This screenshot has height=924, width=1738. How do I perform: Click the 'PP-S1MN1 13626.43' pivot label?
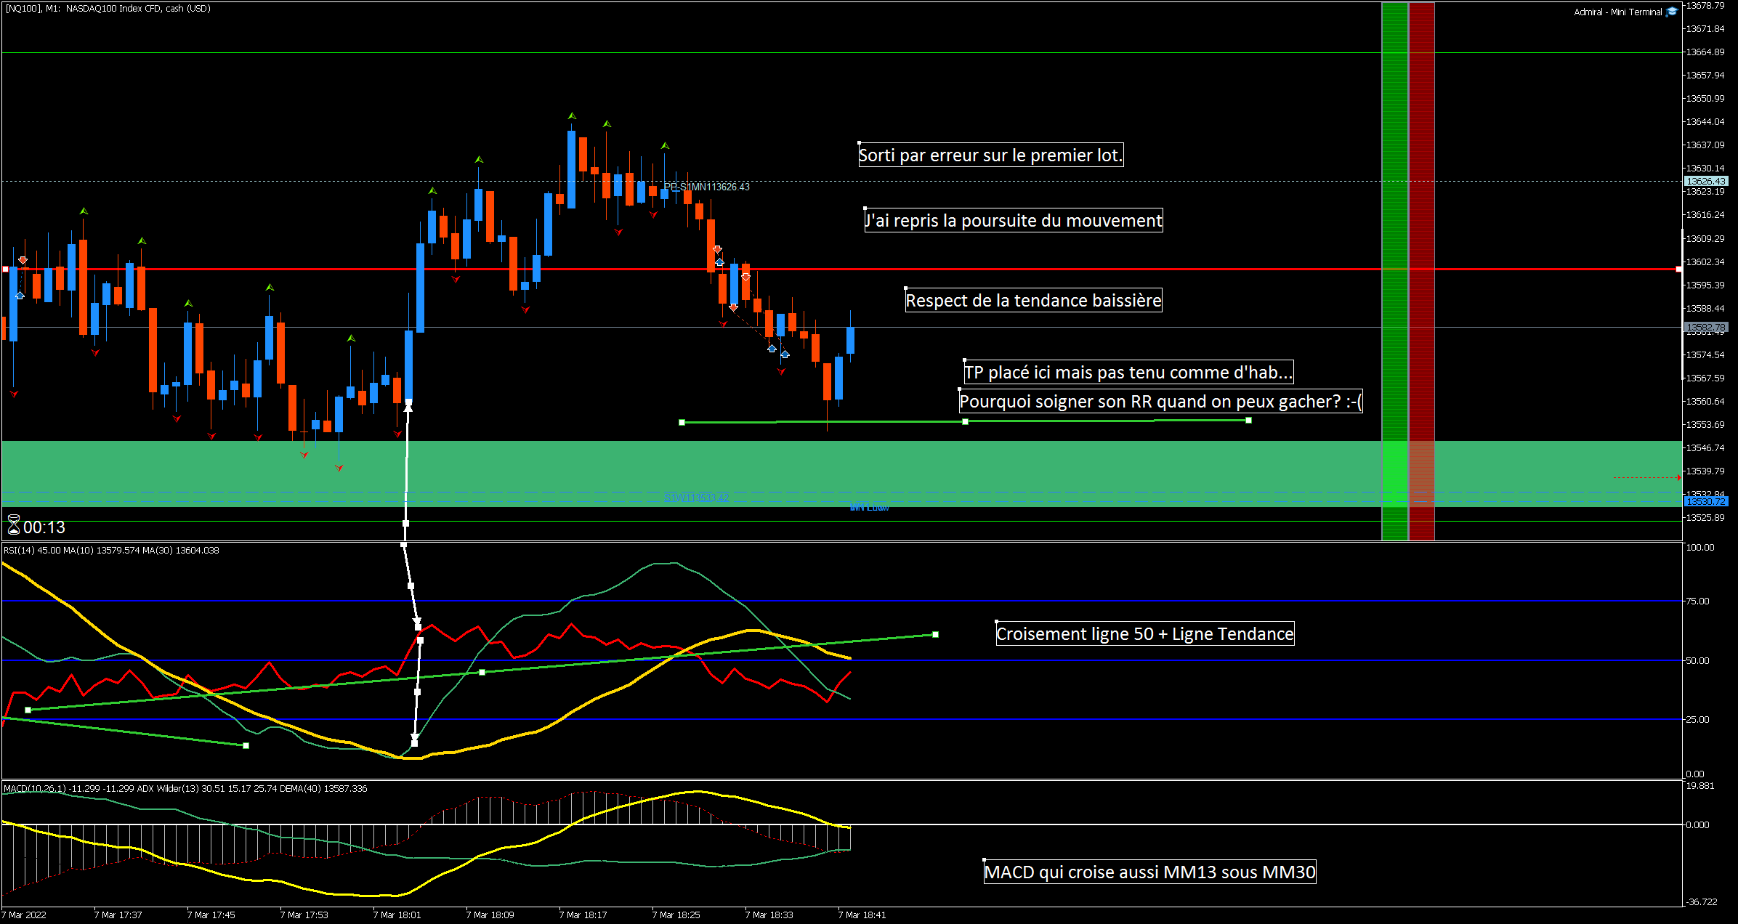pos(706,187)
